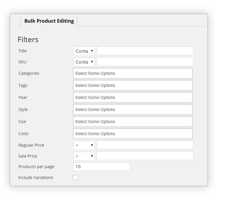Click the Products per page field
This screenshot has height=201, width=226.
pos(102,167)
